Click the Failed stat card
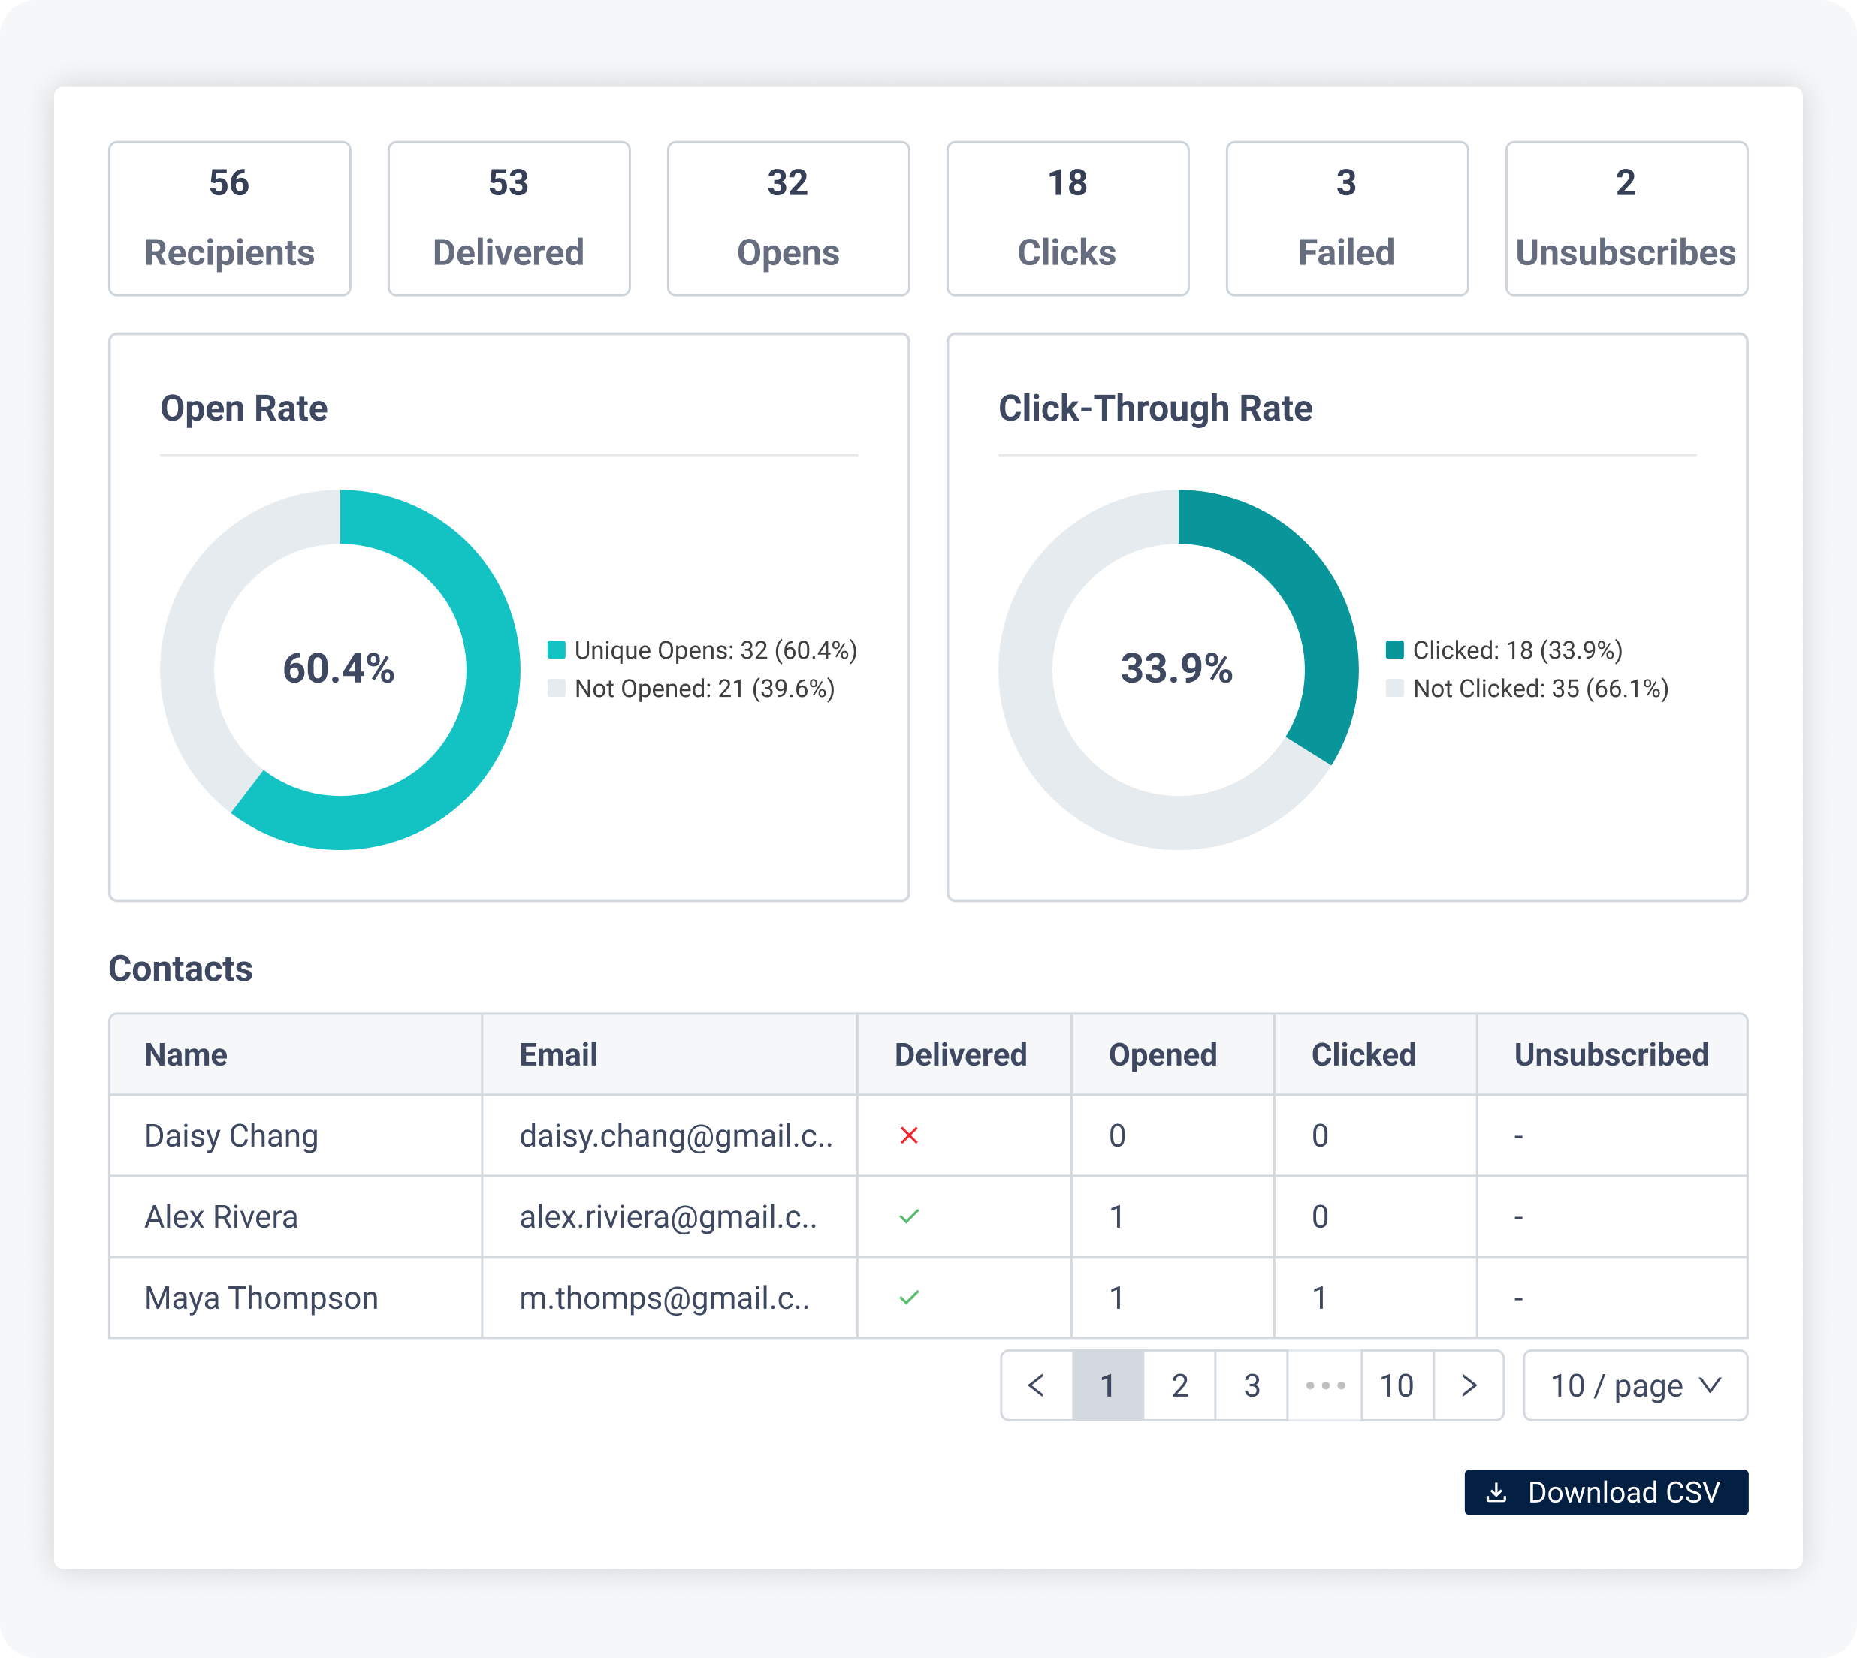Viewport: 1857px width, 1658px height. point(1347,219)
